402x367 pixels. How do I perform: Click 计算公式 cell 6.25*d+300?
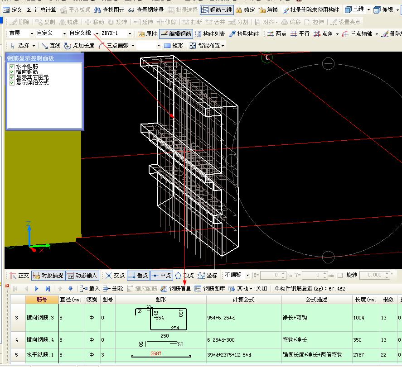(244, 340)
